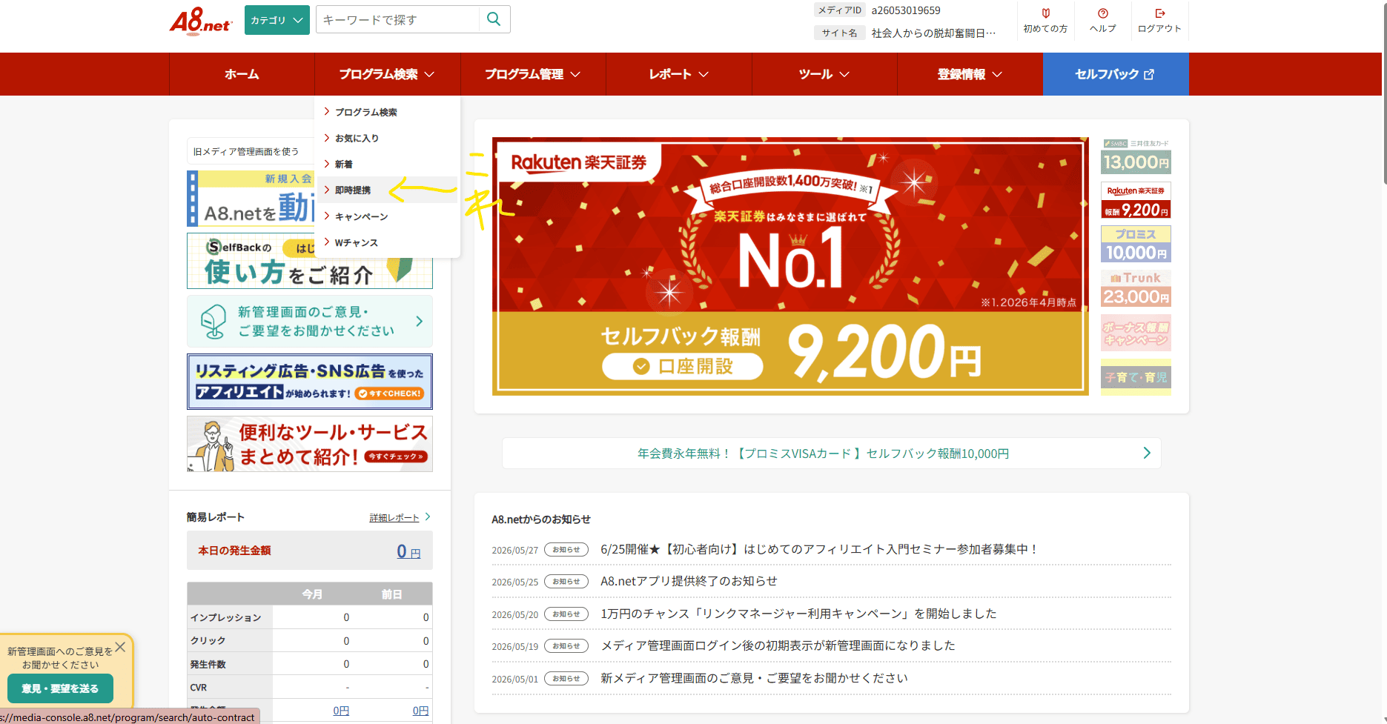Open the カテゴリ dropdown
This screenshot has width=1387, height=724.
(x=277, y=20)
